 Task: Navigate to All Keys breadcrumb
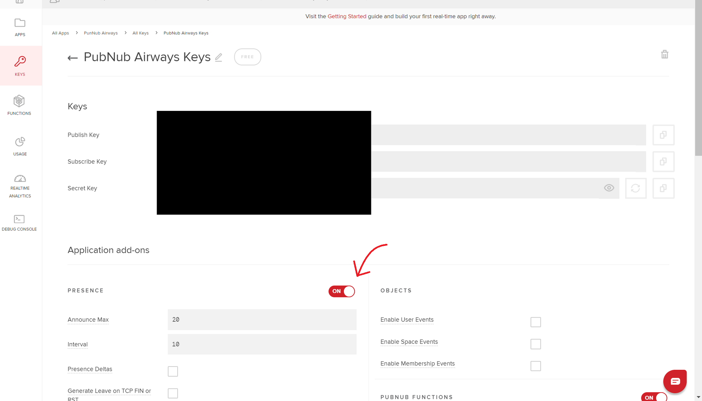click(140, 33)
